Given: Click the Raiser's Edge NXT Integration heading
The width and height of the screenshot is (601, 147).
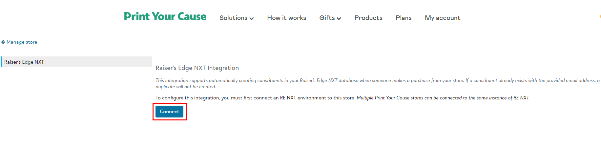Looking at the screenshot, I should coord(197,68).
